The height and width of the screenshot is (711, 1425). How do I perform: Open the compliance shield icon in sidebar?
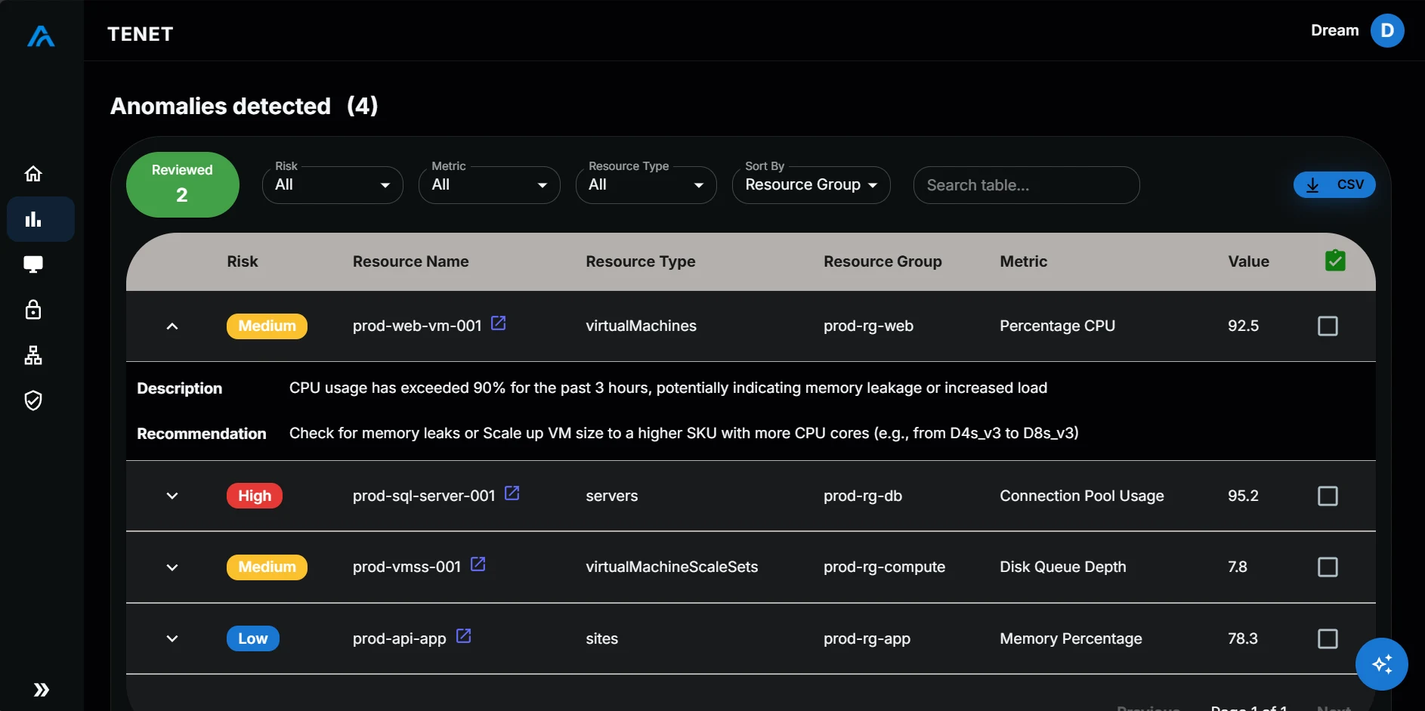[x=33, y=400]
